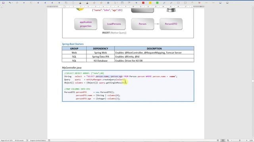Click the page number indicator in status bar

pyautogui.click(x=7, y=140)
